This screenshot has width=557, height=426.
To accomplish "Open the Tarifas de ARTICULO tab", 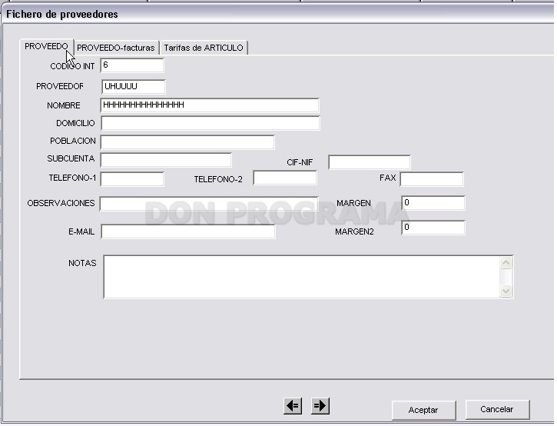I will click(204, 48).
